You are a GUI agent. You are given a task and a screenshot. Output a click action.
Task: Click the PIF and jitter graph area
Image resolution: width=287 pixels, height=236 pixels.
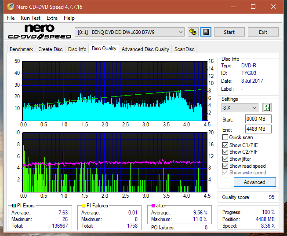click(x=115, y=162)
